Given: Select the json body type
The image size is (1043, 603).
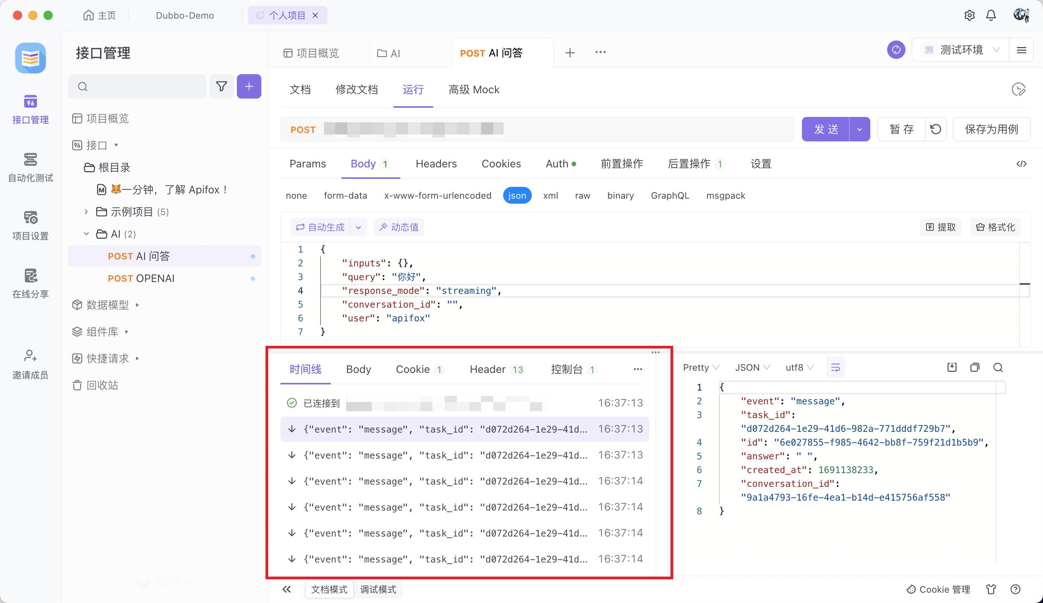Looking at the screenshot, I should click(517, 195).
